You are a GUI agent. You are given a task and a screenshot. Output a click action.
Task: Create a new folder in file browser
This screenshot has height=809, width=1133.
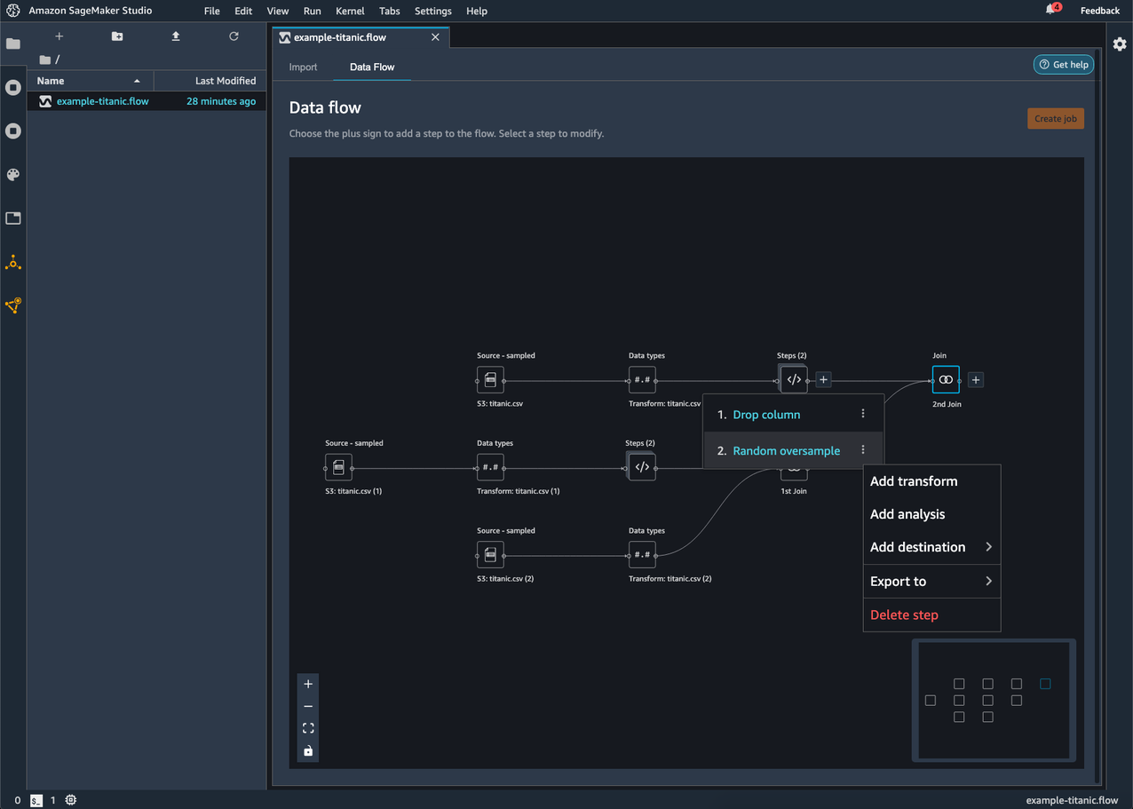coord(117,36)
